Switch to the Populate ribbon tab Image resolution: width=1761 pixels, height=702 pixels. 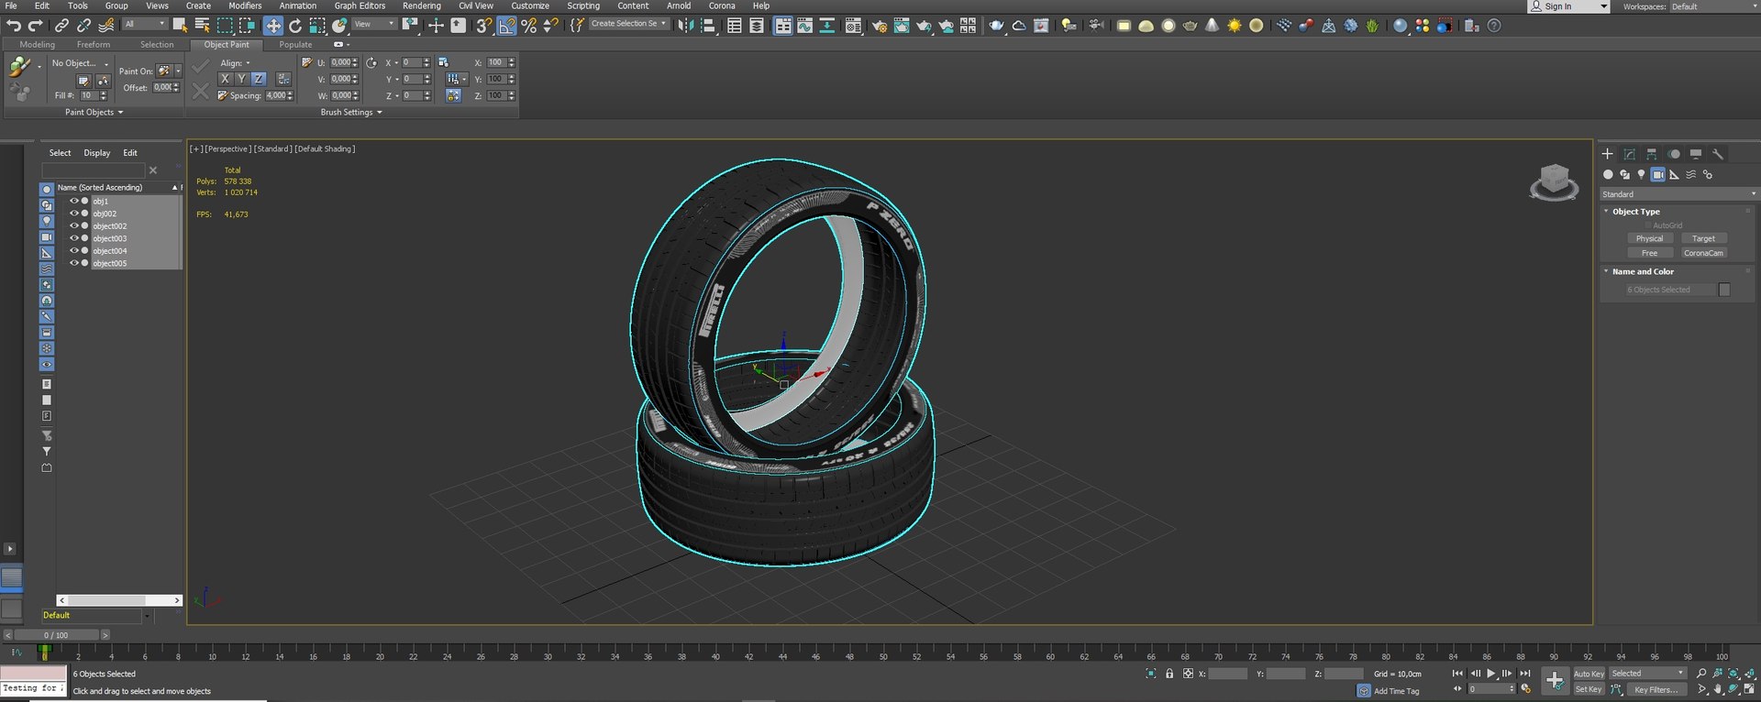tap(295, 44)
